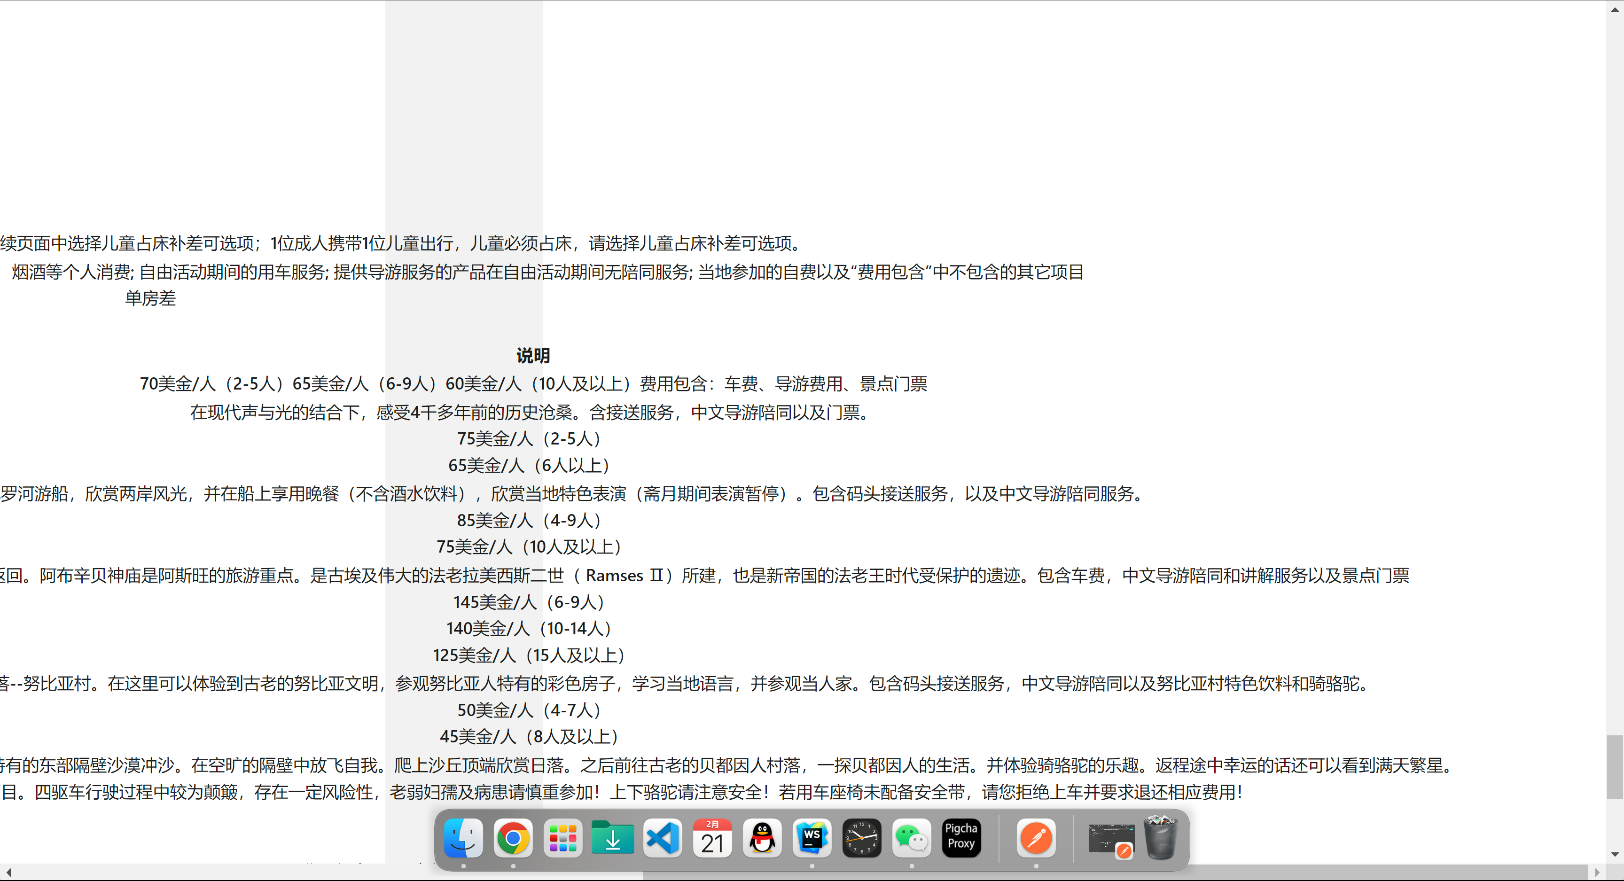Open the Pigcha Proxy app
1624x881 pixels.
pos(961,838)
